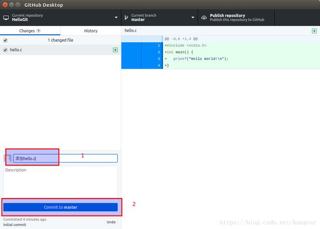Switch to the Changes tab
Image resolution: width=320 pixels, height=229 pixels.
pyautogui.click(x=30, y=31)
